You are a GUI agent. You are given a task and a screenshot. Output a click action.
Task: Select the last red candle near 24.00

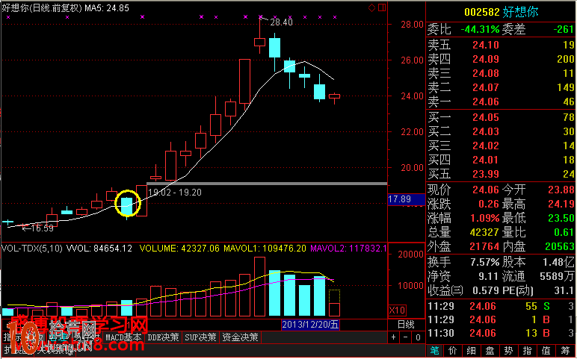click(x=335, y=96)
